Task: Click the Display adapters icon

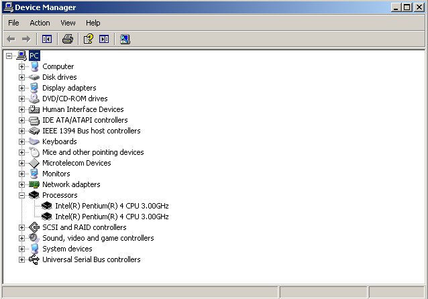Action: (x=34, y=88)
